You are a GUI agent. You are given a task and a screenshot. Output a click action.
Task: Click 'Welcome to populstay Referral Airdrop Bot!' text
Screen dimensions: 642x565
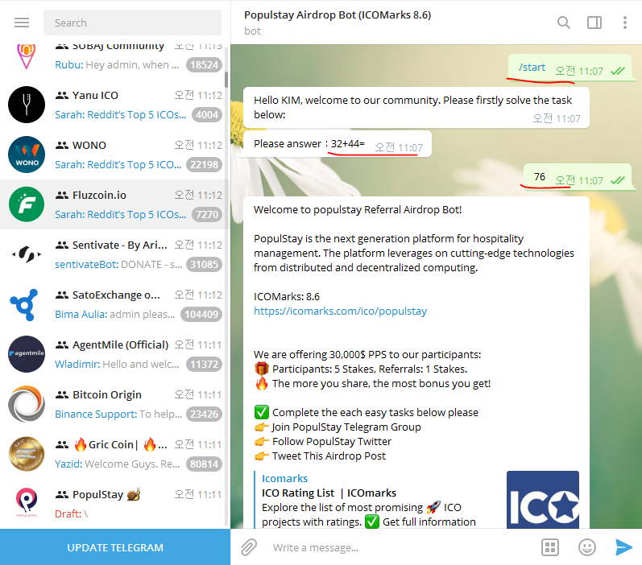point(358,210)
